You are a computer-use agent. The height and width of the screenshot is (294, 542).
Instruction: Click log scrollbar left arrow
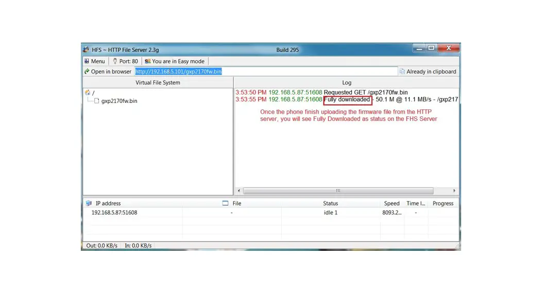coord(239,191)
